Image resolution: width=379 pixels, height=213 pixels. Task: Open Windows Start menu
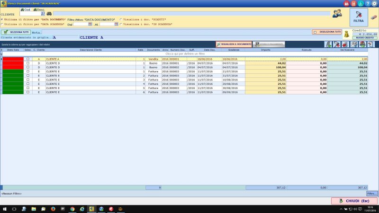4,209
